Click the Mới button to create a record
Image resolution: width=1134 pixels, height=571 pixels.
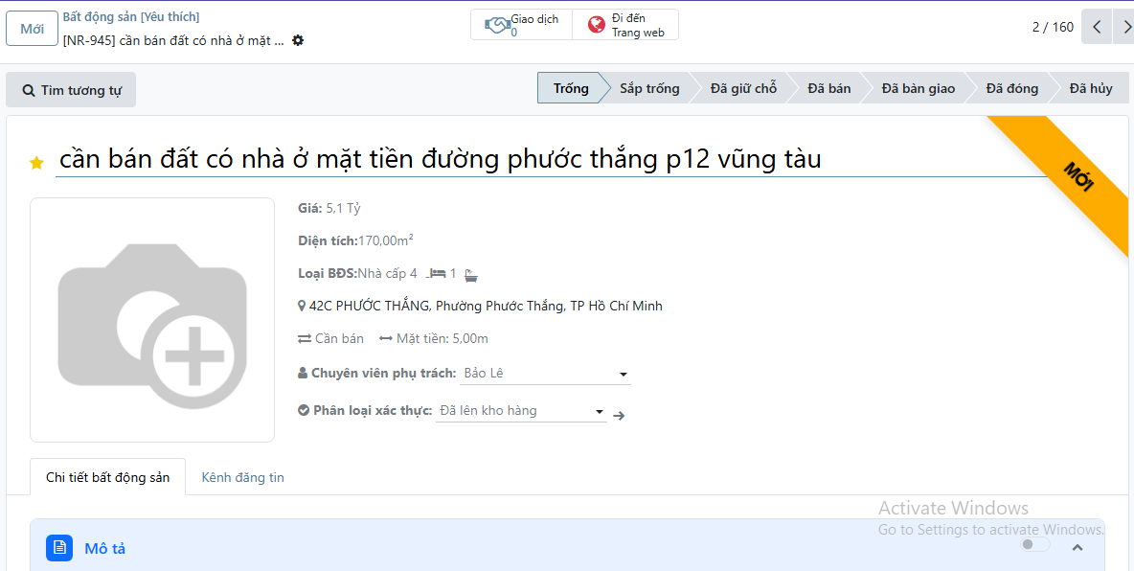coord(32,29)
